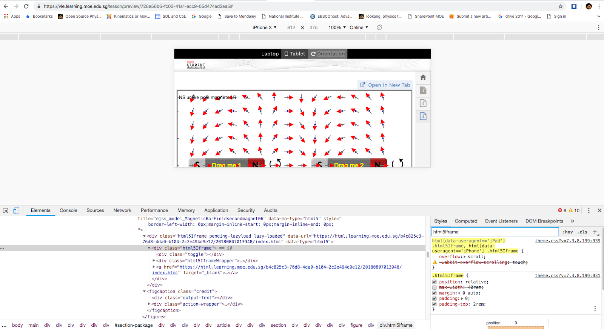
Task: Open the DOM Breakpoints tab
Action: pyautogui.click(x=544, y=221)
